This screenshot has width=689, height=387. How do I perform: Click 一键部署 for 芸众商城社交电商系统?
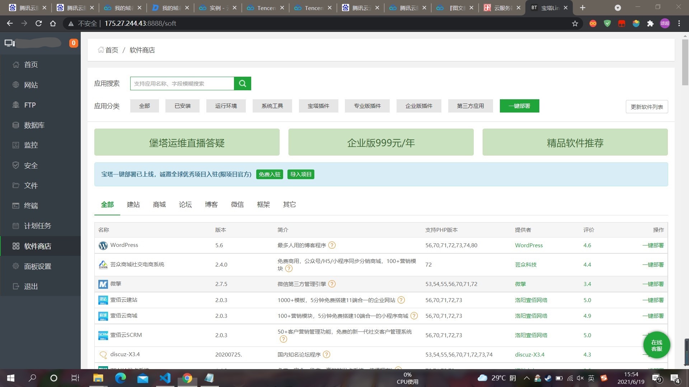click(653, 265)
